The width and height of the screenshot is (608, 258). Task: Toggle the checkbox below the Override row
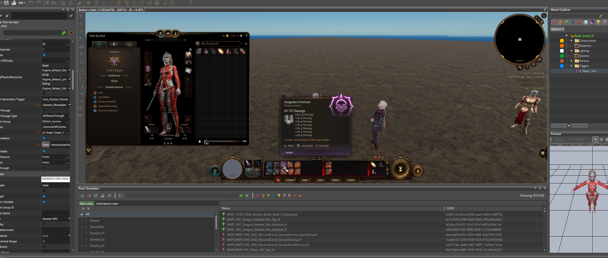44,55
